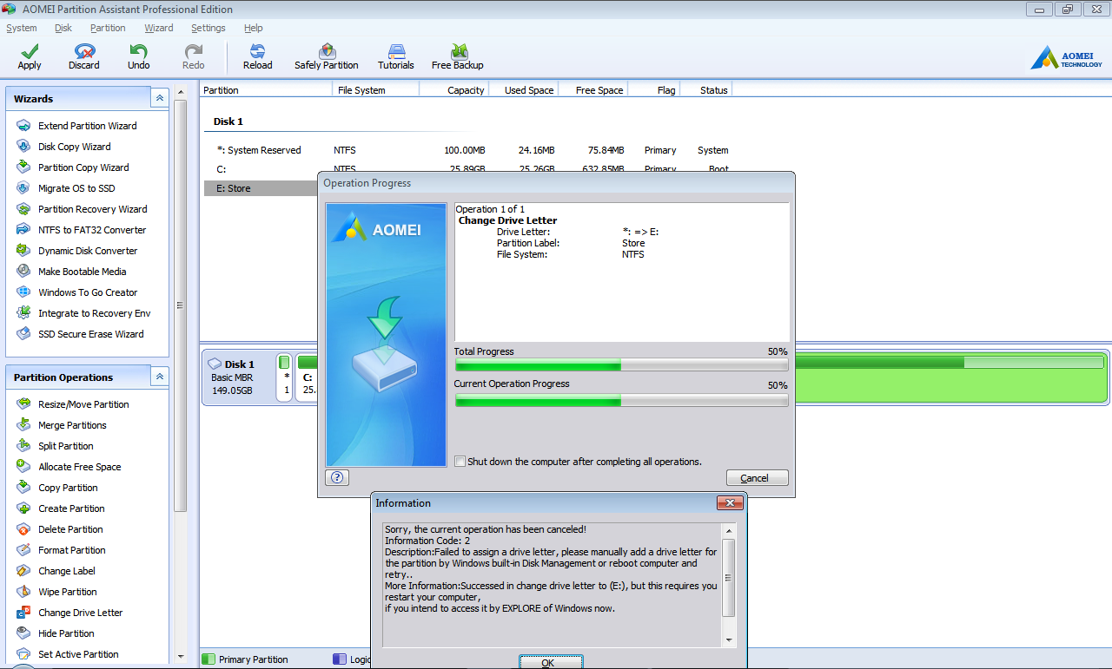Image resolution: width=1112 pixels, height=669 pixels.
Task: Close the Information dialog
Action: (x=730, y=503)
